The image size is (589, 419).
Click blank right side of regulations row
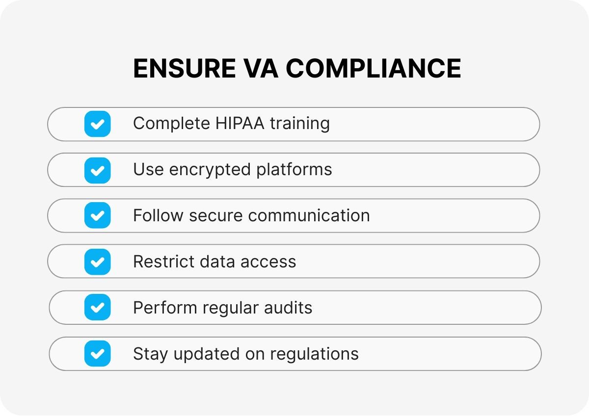click(x=452, y=354)
